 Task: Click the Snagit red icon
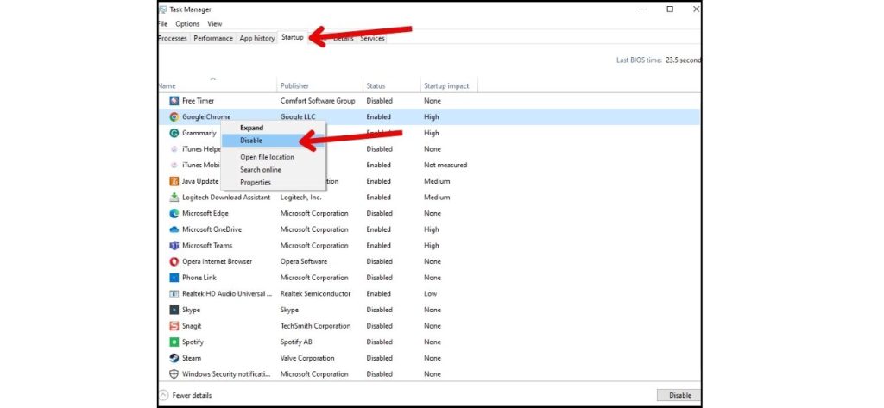(174, 326)
